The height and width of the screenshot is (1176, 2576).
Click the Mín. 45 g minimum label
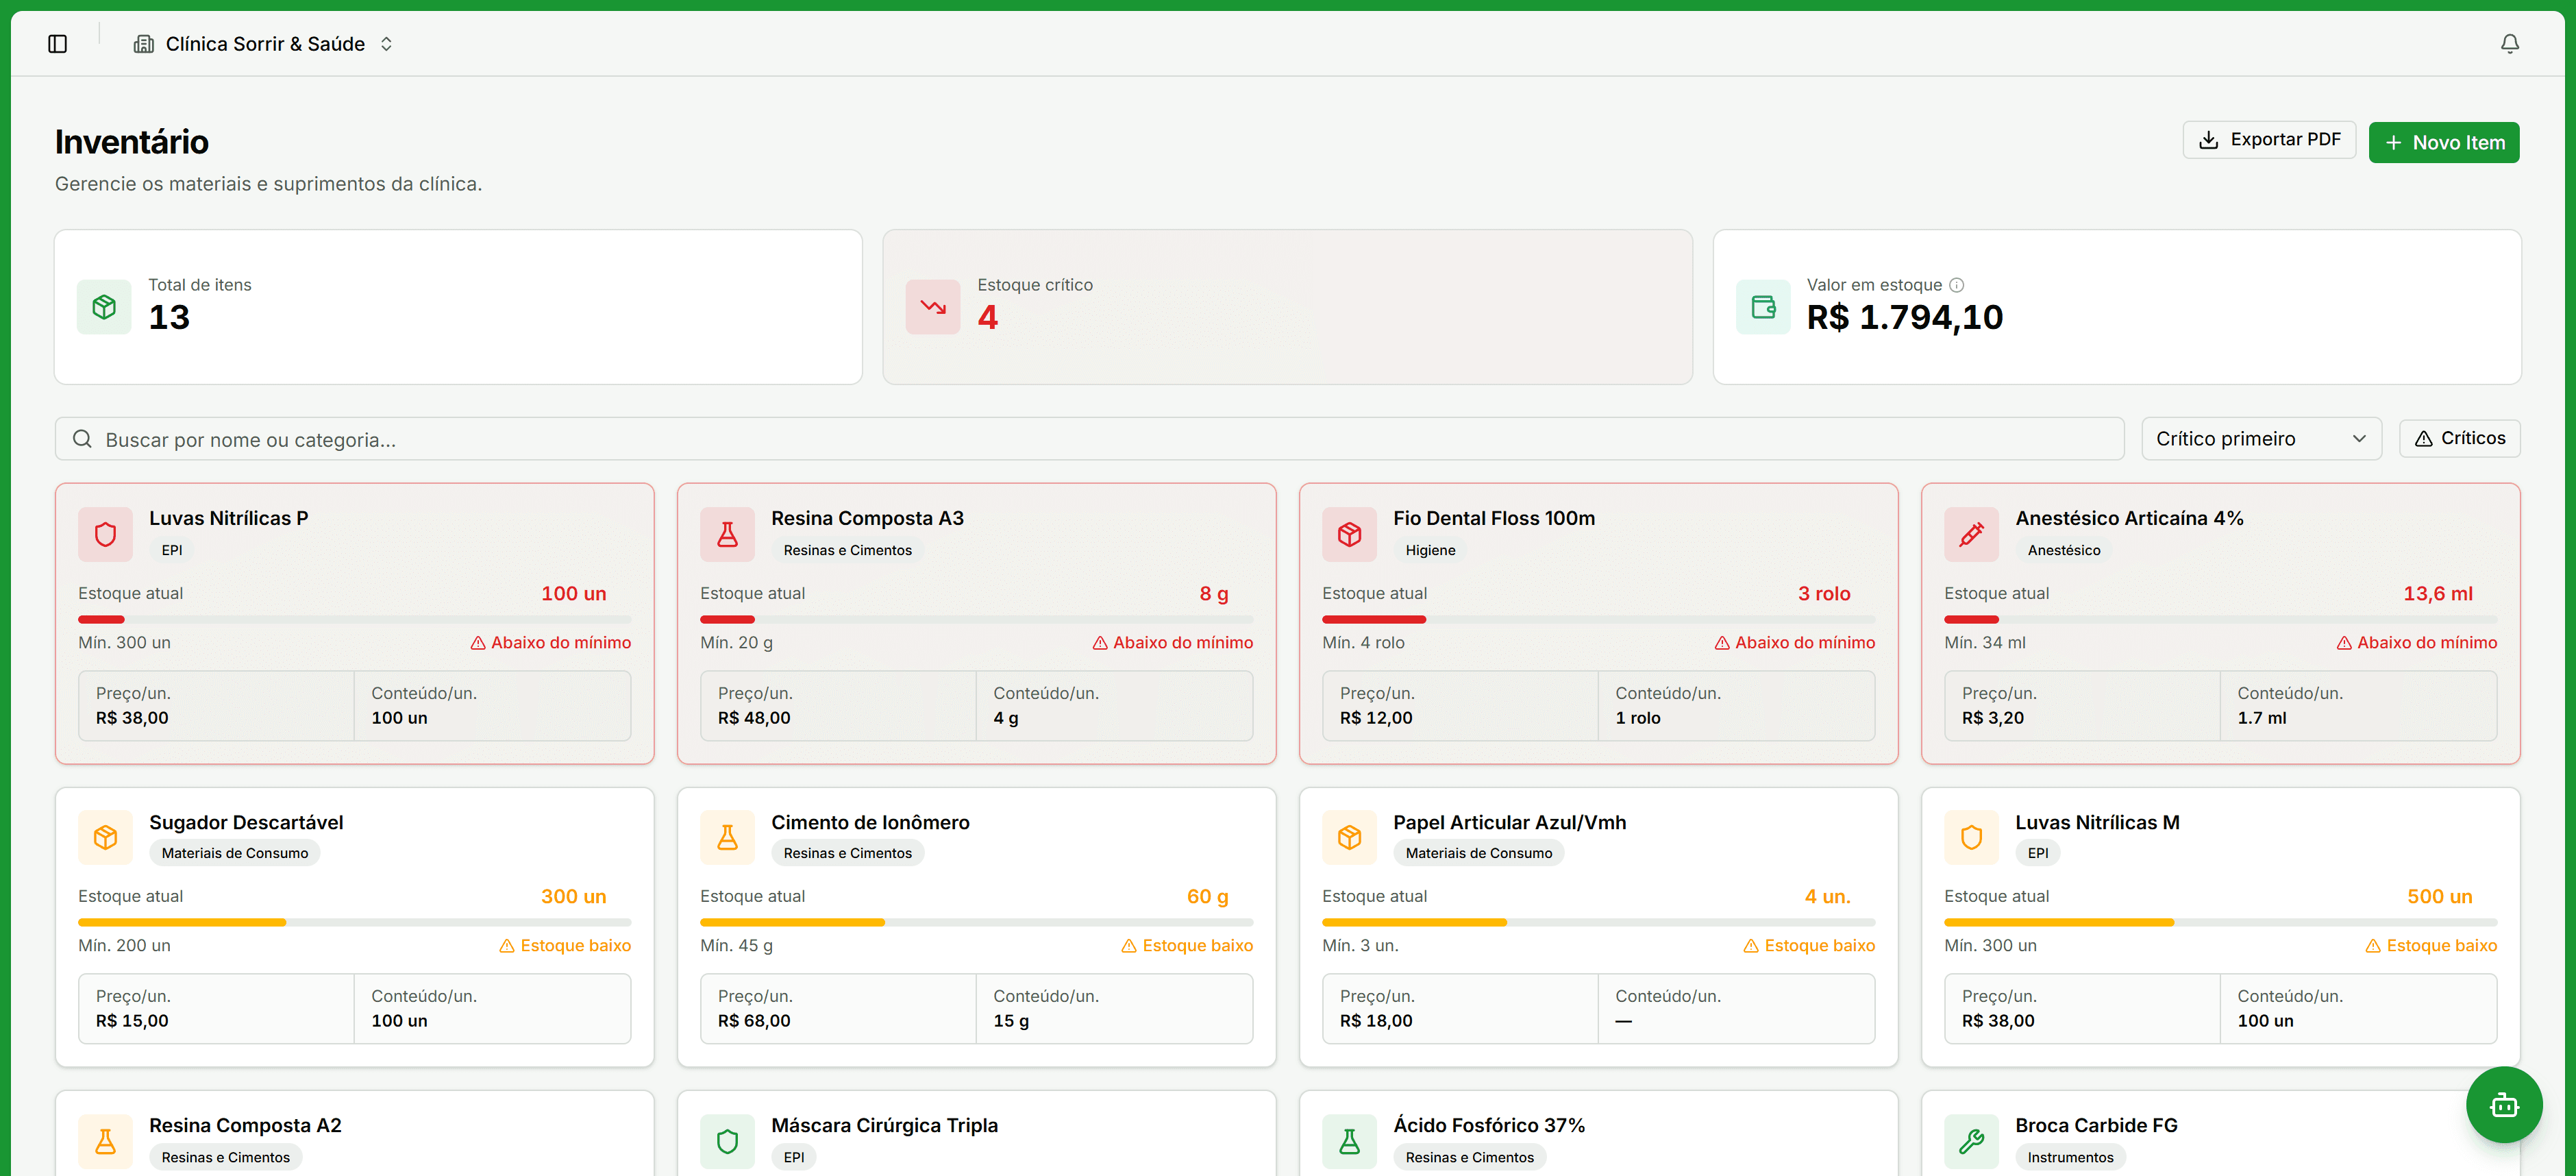(x=736, y=946)
